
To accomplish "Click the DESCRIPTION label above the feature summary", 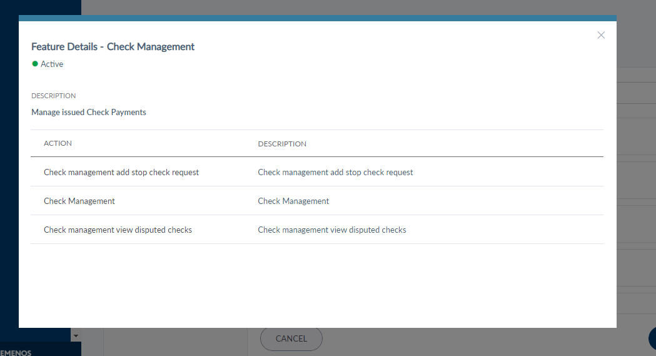I will (54, 96).
